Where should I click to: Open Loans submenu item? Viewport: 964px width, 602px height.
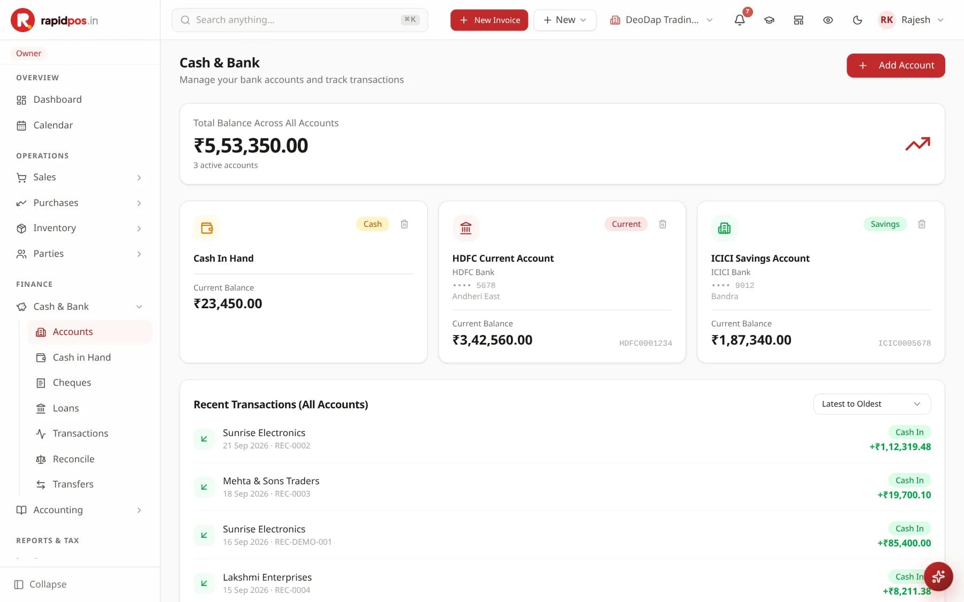click(90, 408)
